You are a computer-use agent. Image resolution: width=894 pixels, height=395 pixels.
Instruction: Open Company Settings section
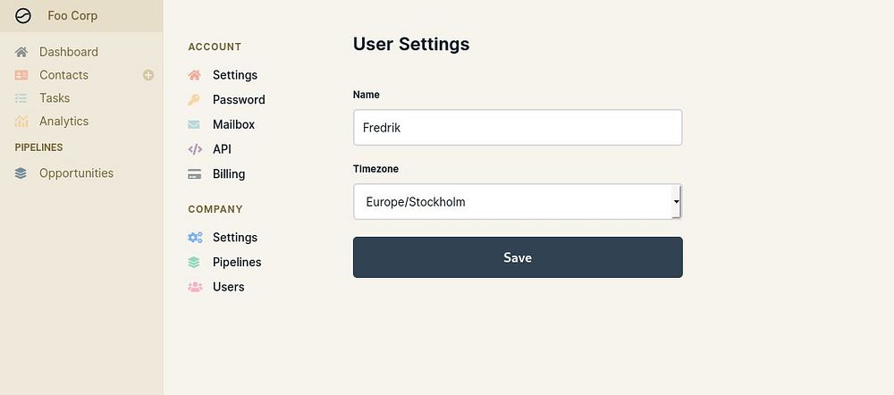pyautogui.click(x=234, y=238)
